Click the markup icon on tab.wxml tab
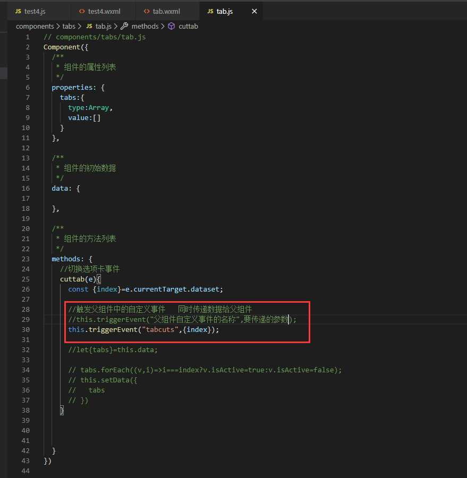This screenshot has width=467, height=478. (x=147, y=11)
